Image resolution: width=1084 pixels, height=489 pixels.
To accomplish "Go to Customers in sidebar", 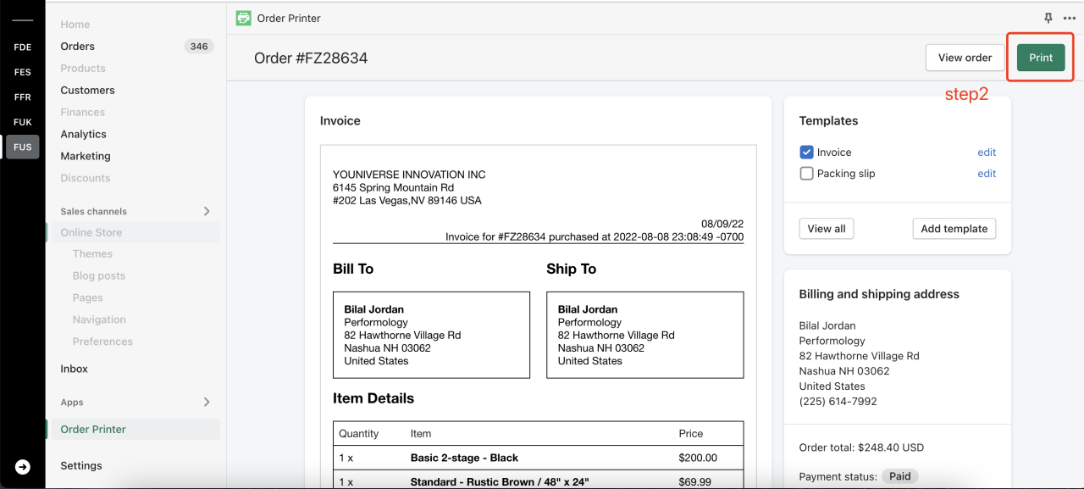I will coord(87,90).
